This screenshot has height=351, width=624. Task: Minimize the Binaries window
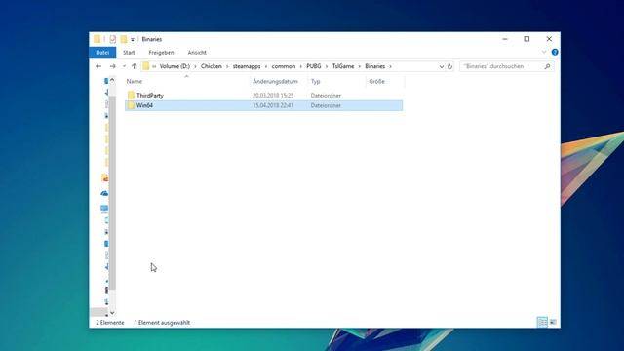[x=505, y=39]
